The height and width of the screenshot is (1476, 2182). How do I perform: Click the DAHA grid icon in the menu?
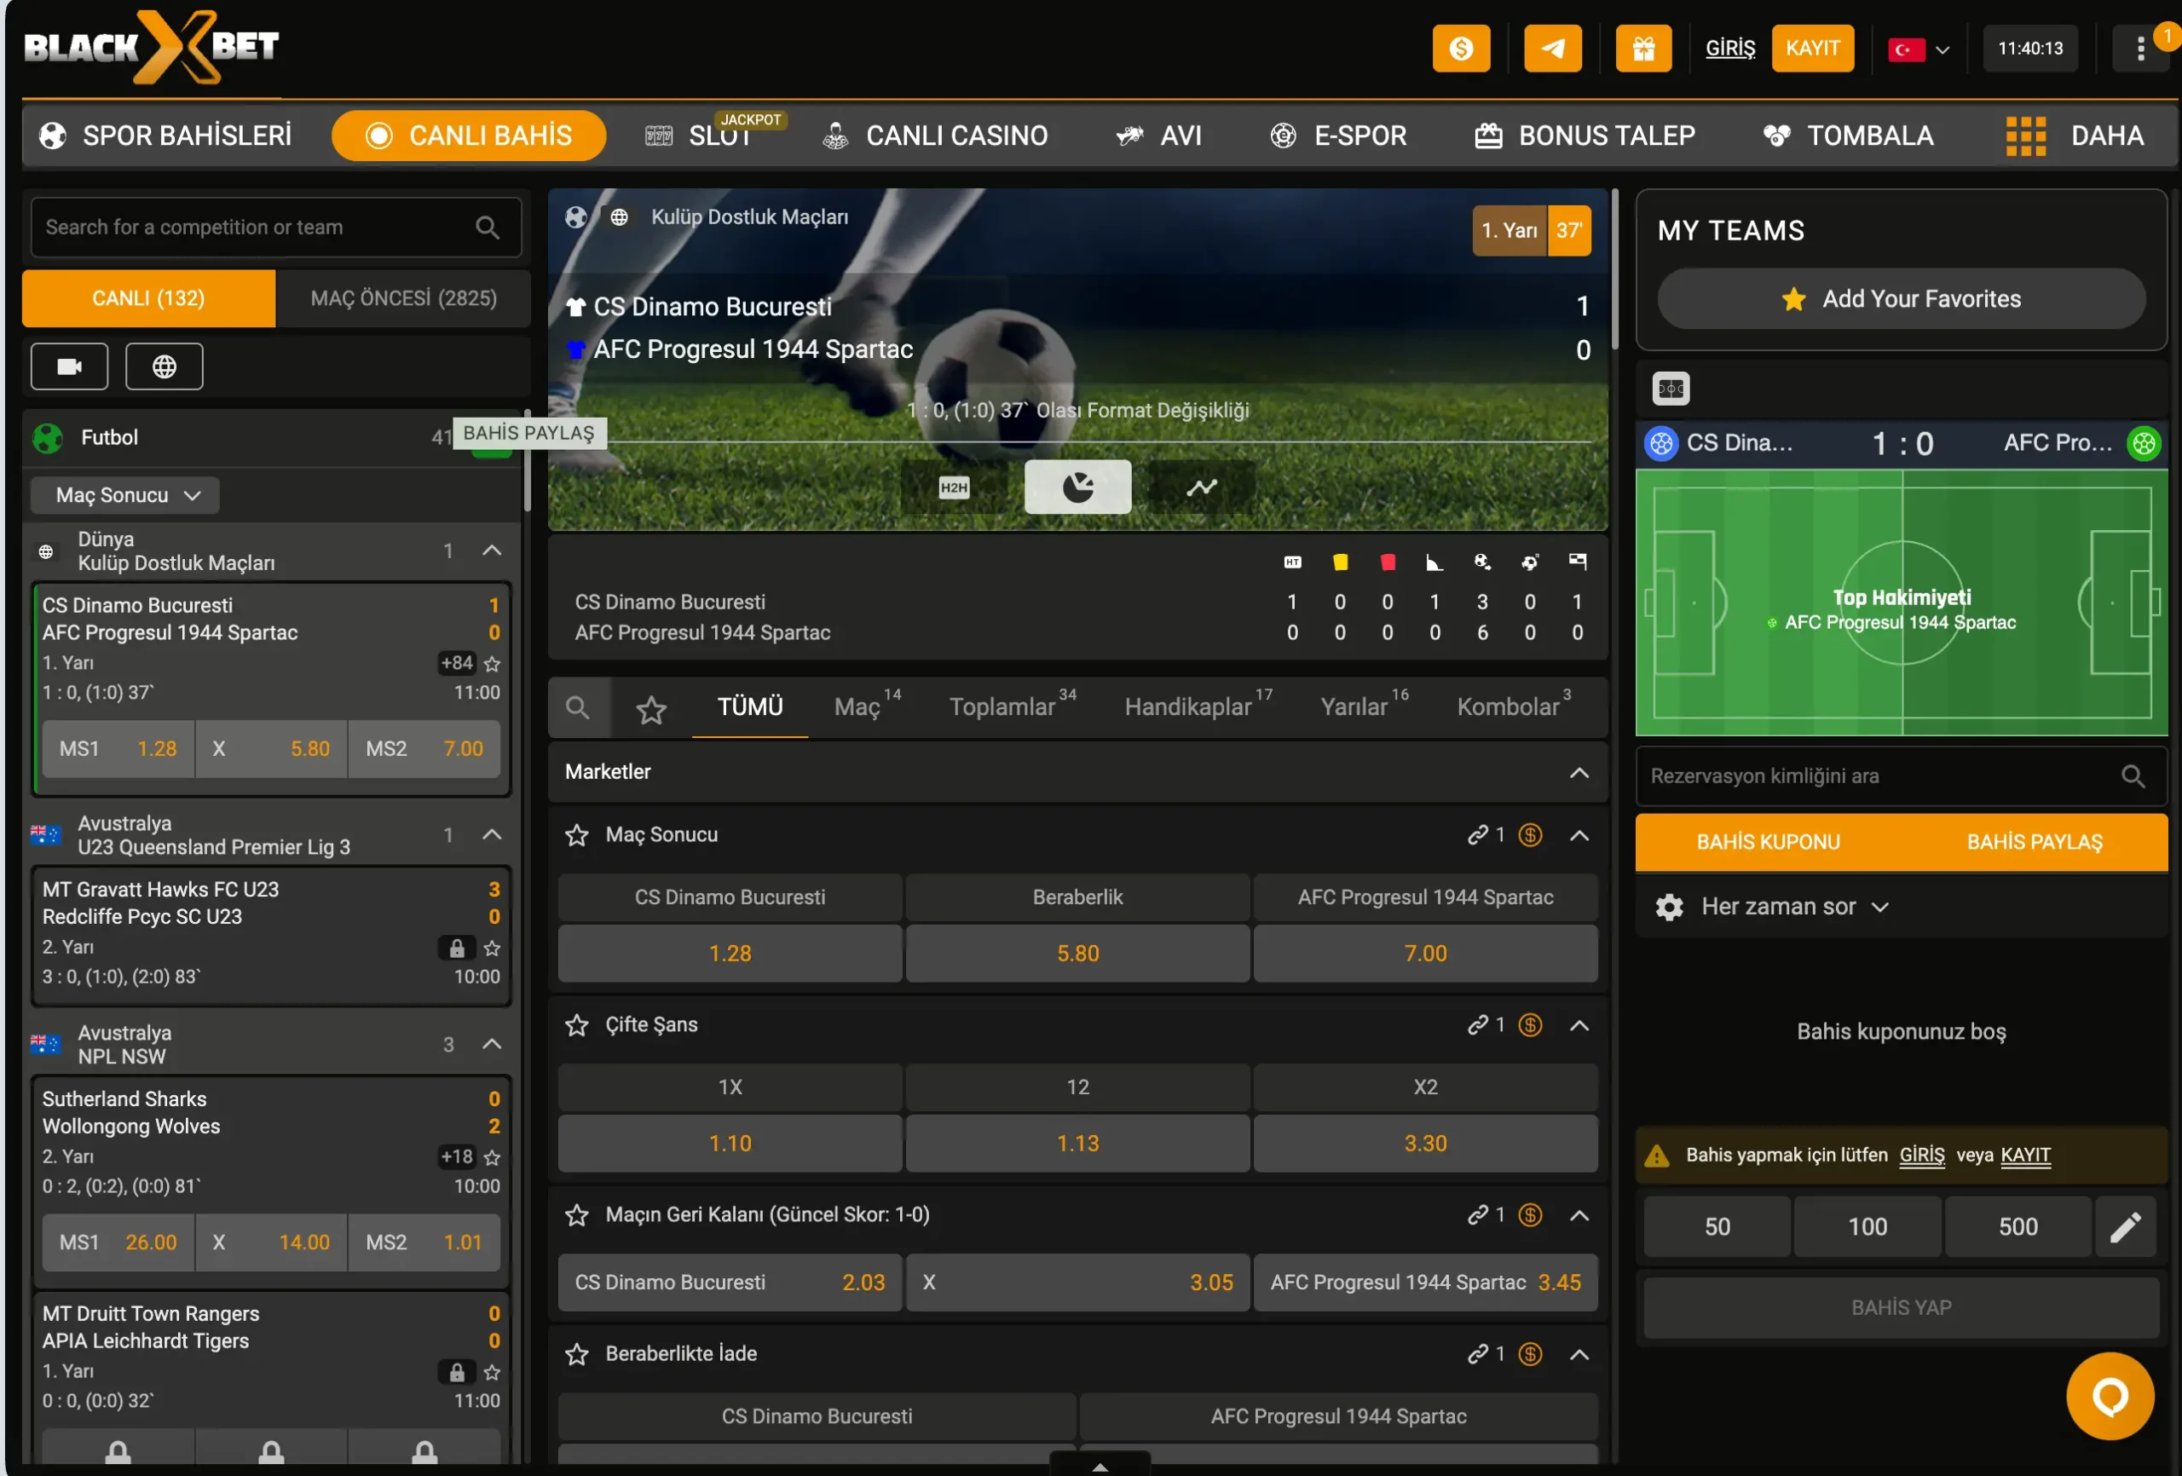click(2026, 136)
